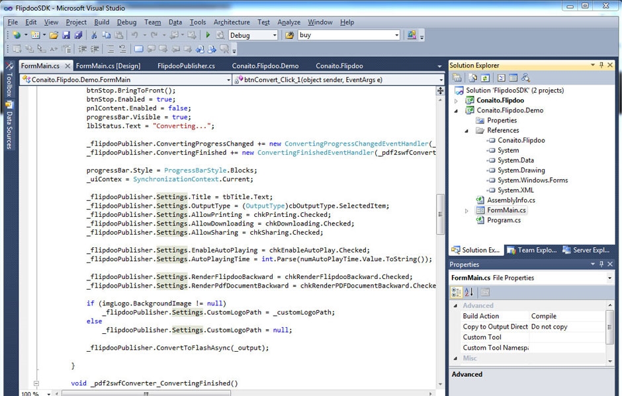Switch to the FlipdooPublisher.cs tab
This screenshot has height=396, width=622.
point(186,66)
